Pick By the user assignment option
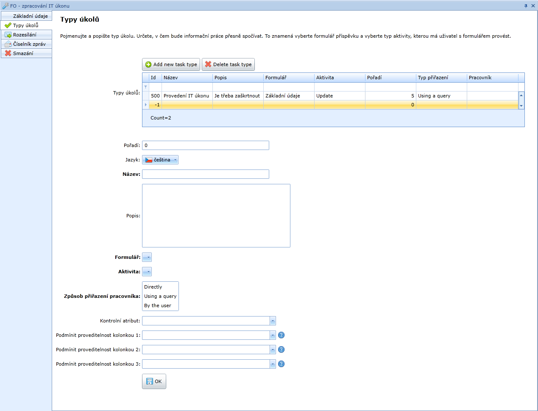The width and height of the screenshot is (538, 411). [x=158, y=305]
